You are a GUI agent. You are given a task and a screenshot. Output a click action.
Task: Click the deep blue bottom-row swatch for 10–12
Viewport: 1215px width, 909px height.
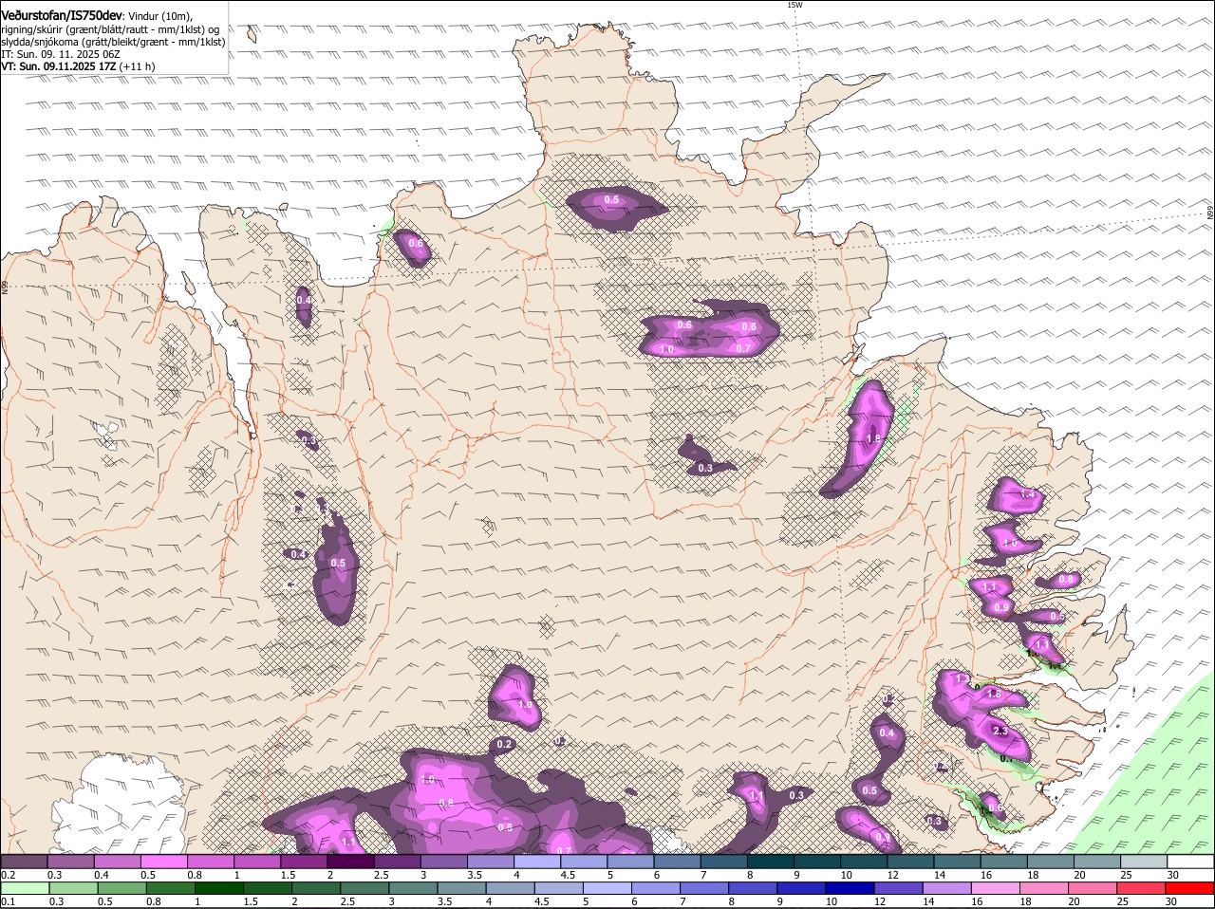coord(850,888)
